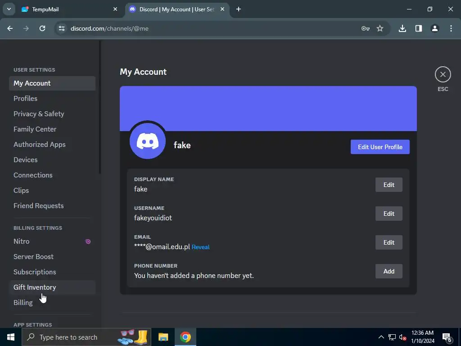The width and height of the screenshot is (461, 346).
Task: Click the taskbar search box
Action: coord(86,337)
